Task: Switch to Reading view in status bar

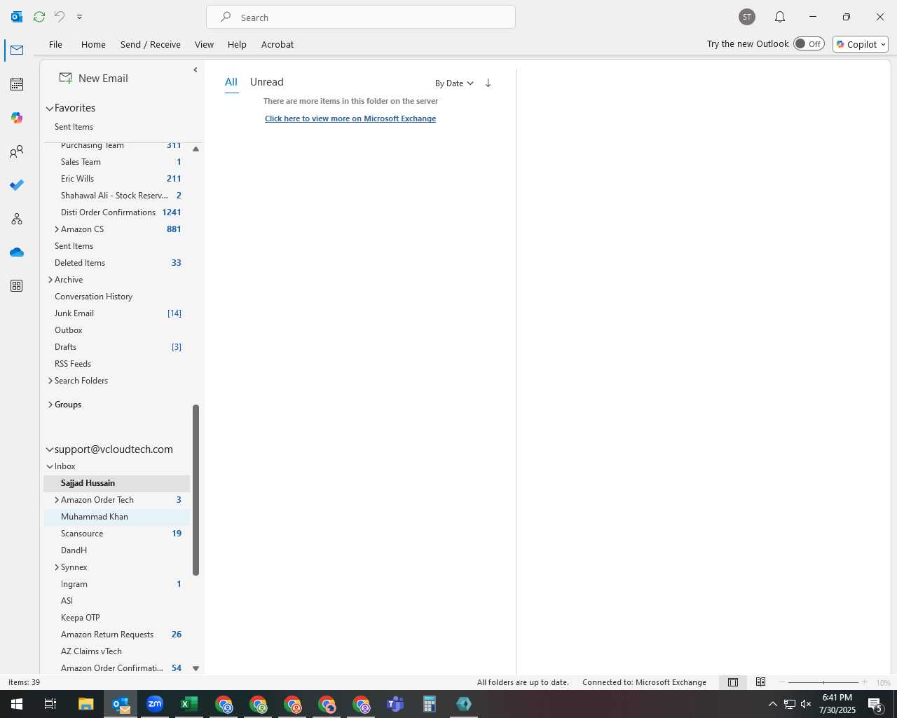Action: (760, 682)
